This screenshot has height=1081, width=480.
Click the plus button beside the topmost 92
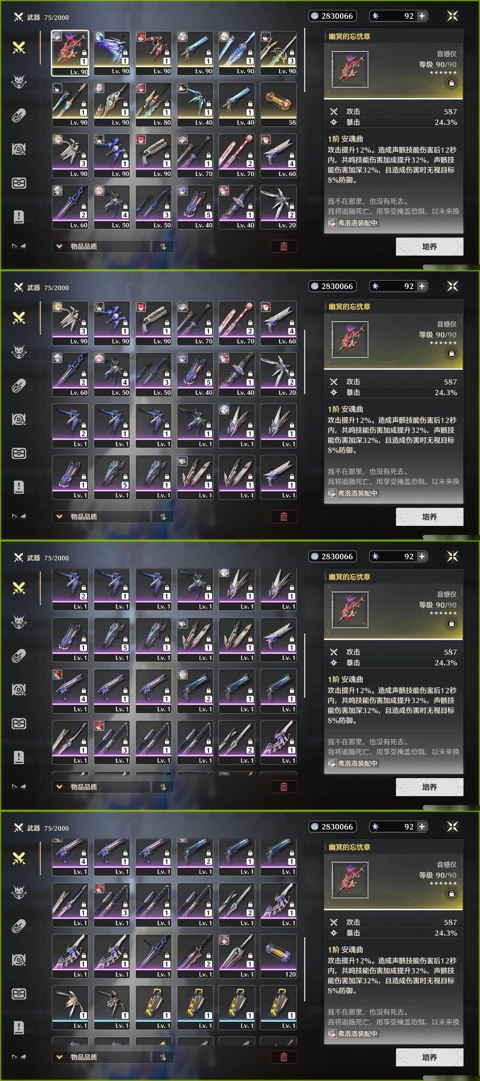pyautogui.click(x=422, y=16)
